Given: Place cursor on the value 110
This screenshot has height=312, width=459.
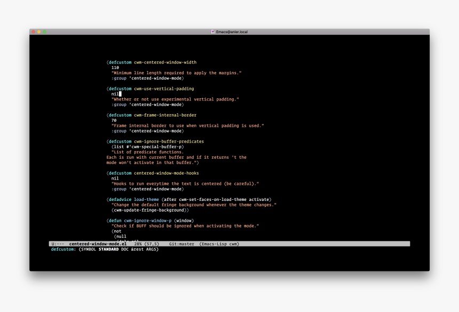Looking at the screenshot, I should [115, 68].
